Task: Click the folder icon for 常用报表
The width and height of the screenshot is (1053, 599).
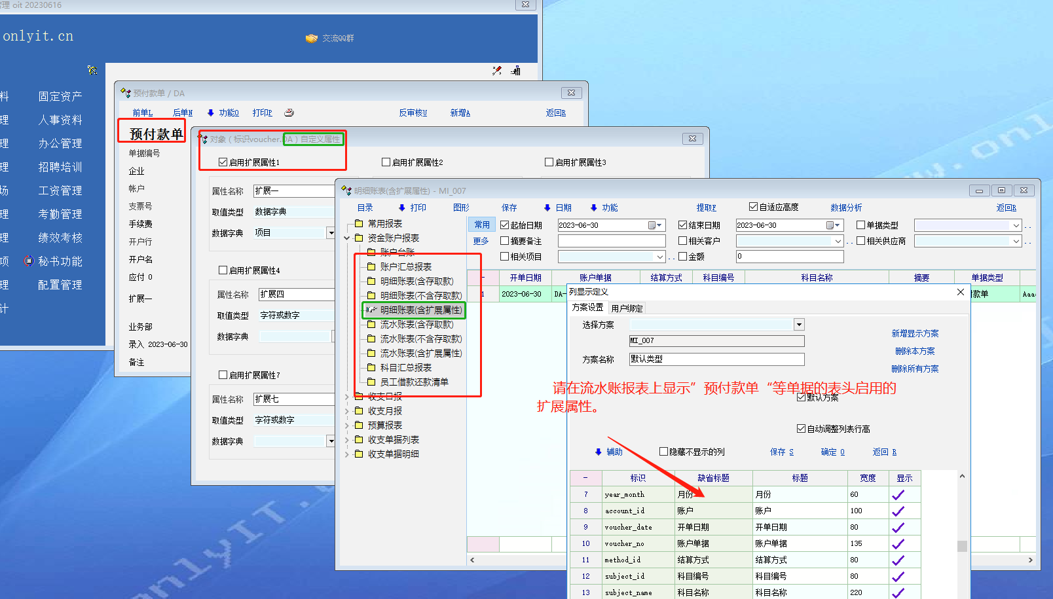Action: pos(359,224)
